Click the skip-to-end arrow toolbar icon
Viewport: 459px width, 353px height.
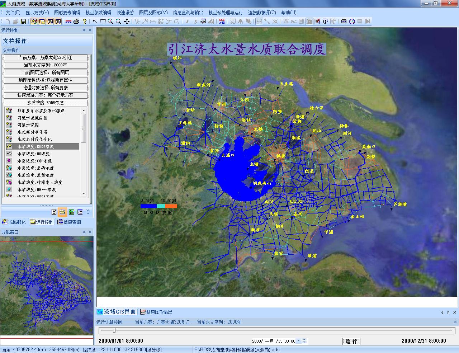point(368,22)
